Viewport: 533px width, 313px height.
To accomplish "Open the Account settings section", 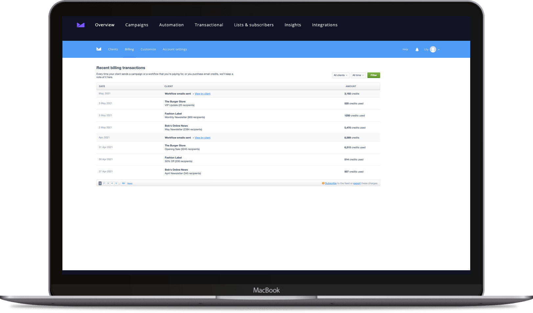I will (174, 49).
